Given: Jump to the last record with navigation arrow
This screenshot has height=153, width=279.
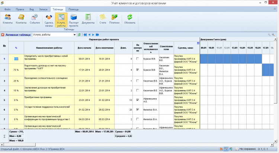Looking at the screenshot, I should point(97,35).
